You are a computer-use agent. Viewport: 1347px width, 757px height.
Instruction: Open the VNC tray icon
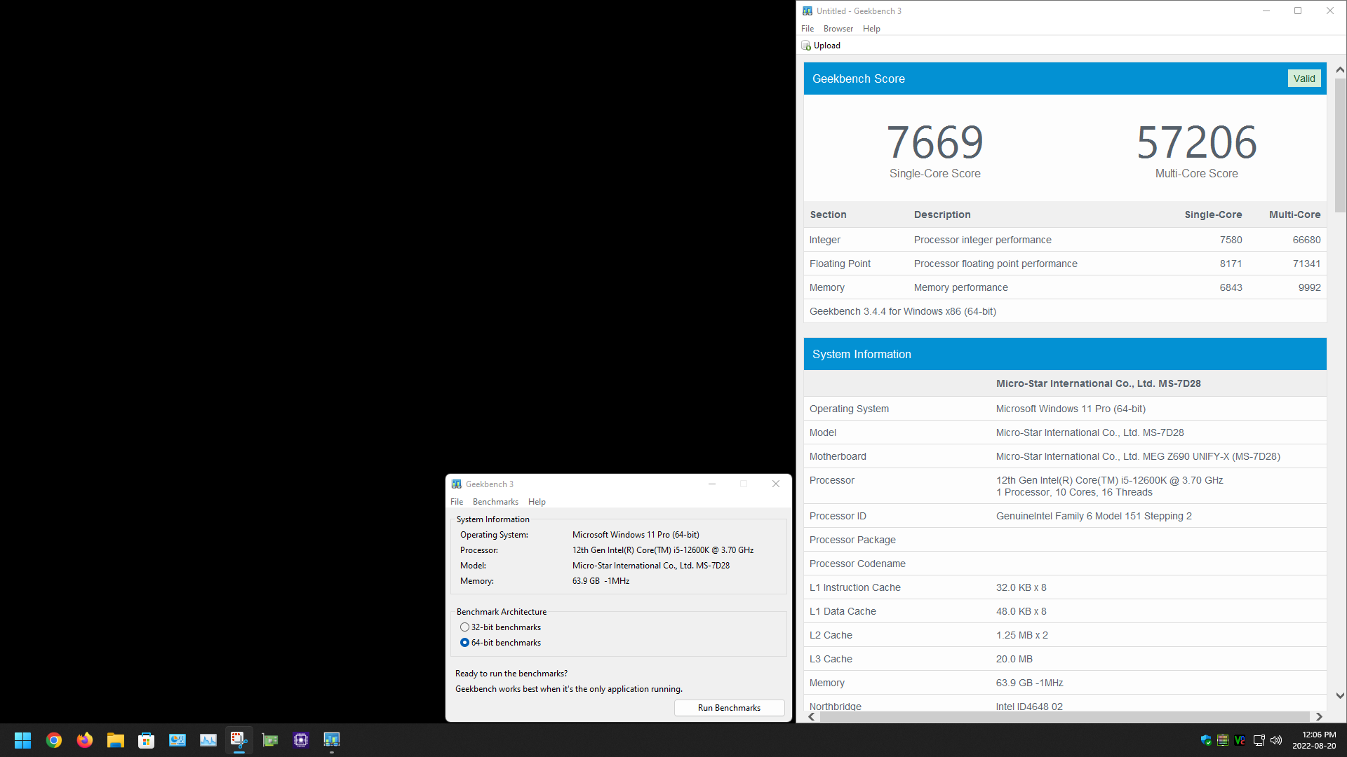coord(1240,740)
